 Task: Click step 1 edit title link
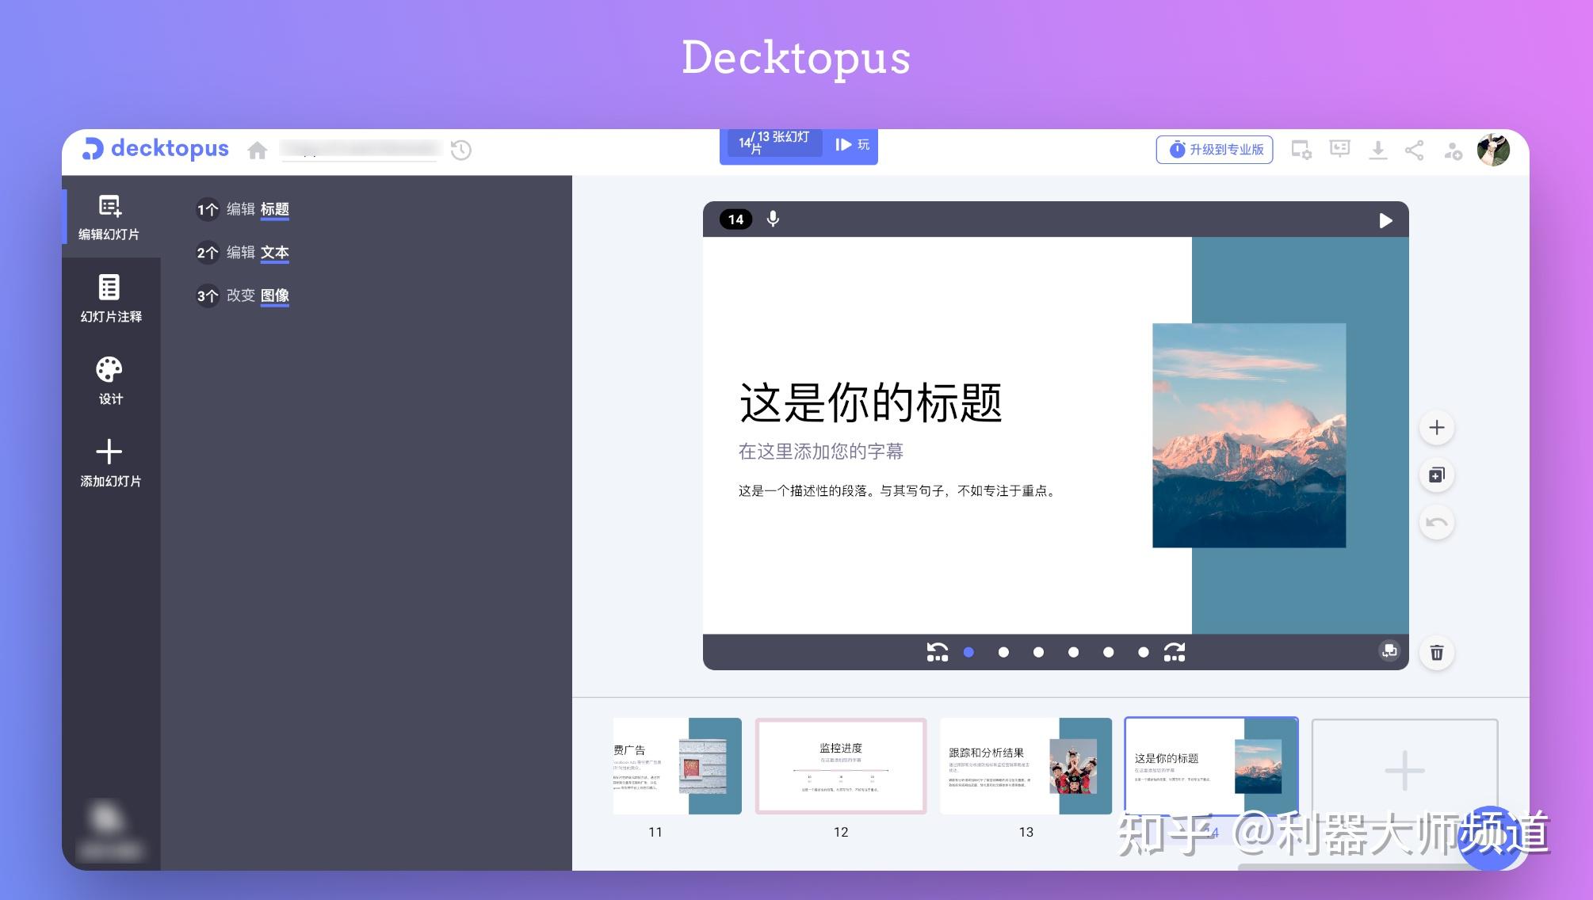click(274, 209)
